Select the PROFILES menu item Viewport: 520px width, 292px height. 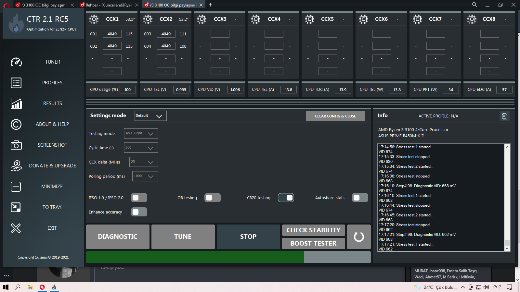(52, 83)
